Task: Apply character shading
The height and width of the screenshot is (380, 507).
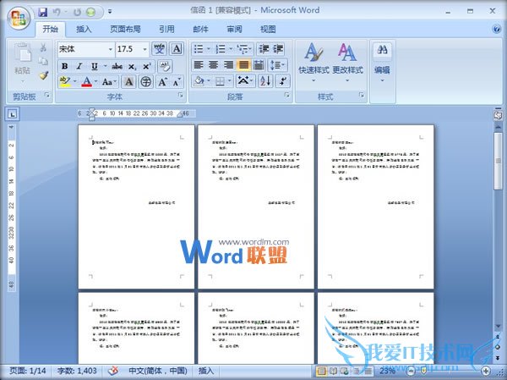Action: pos(128,81)
